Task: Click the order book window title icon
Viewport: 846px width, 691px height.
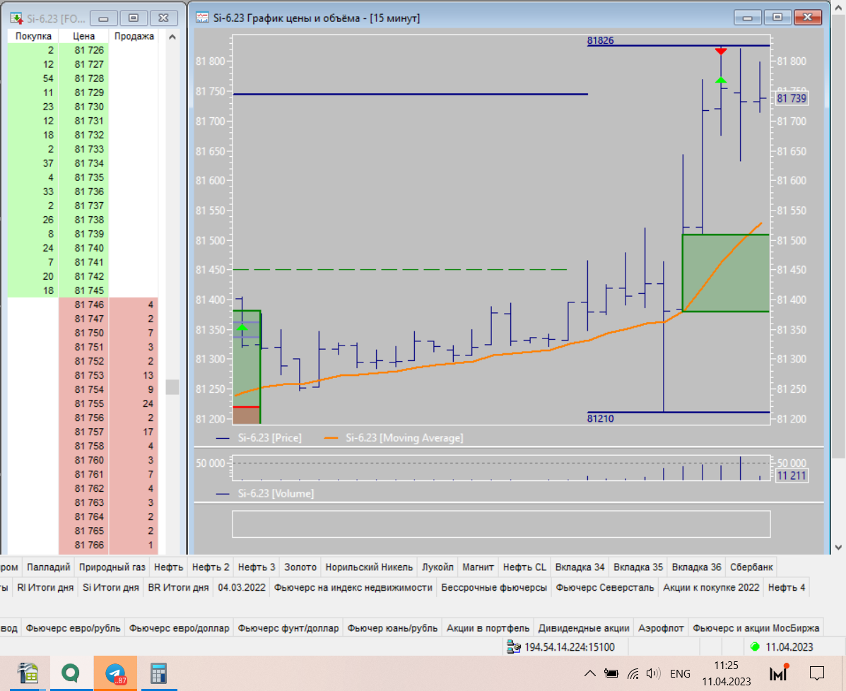Action: point(16,18)
